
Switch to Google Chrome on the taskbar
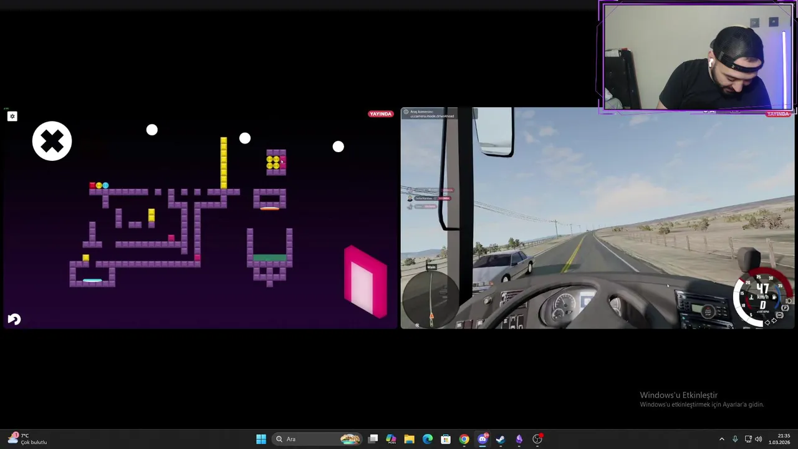[464, 439]
